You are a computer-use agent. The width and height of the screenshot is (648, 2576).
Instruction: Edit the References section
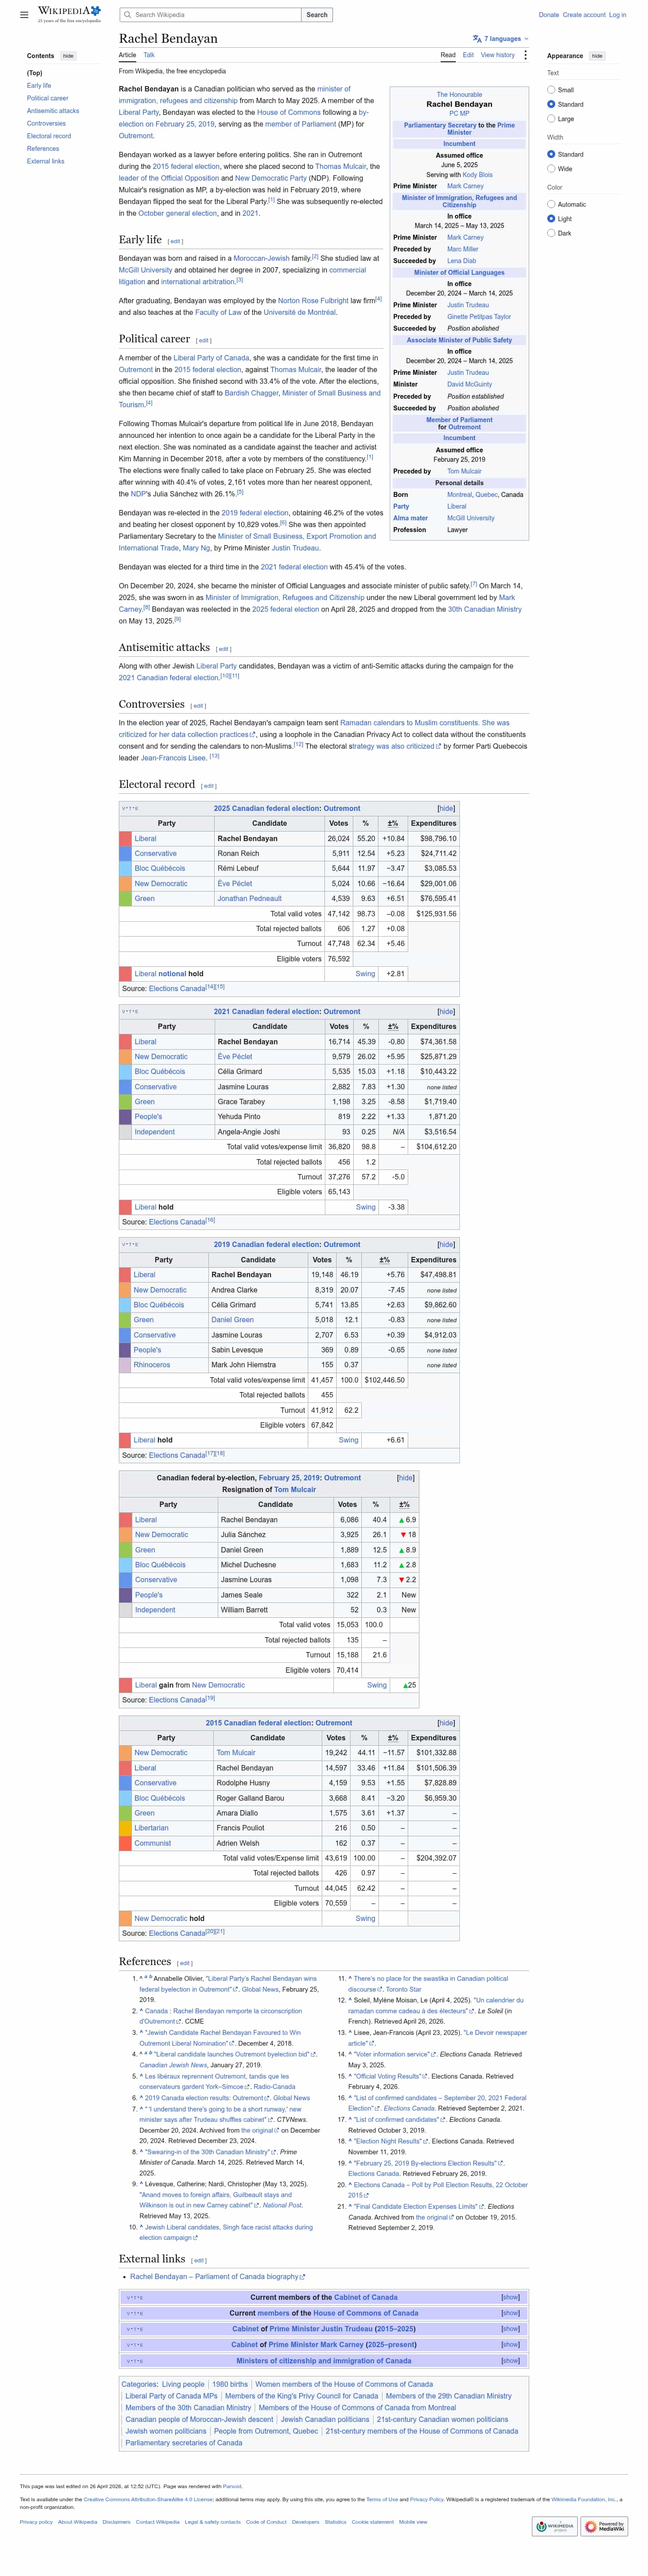[x=184, y=1963]
